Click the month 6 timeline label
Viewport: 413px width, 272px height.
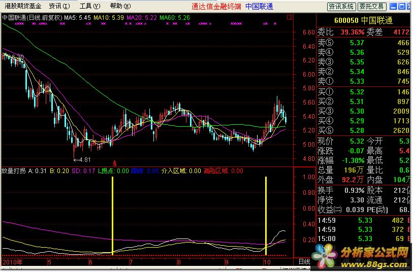pos(90,262)
